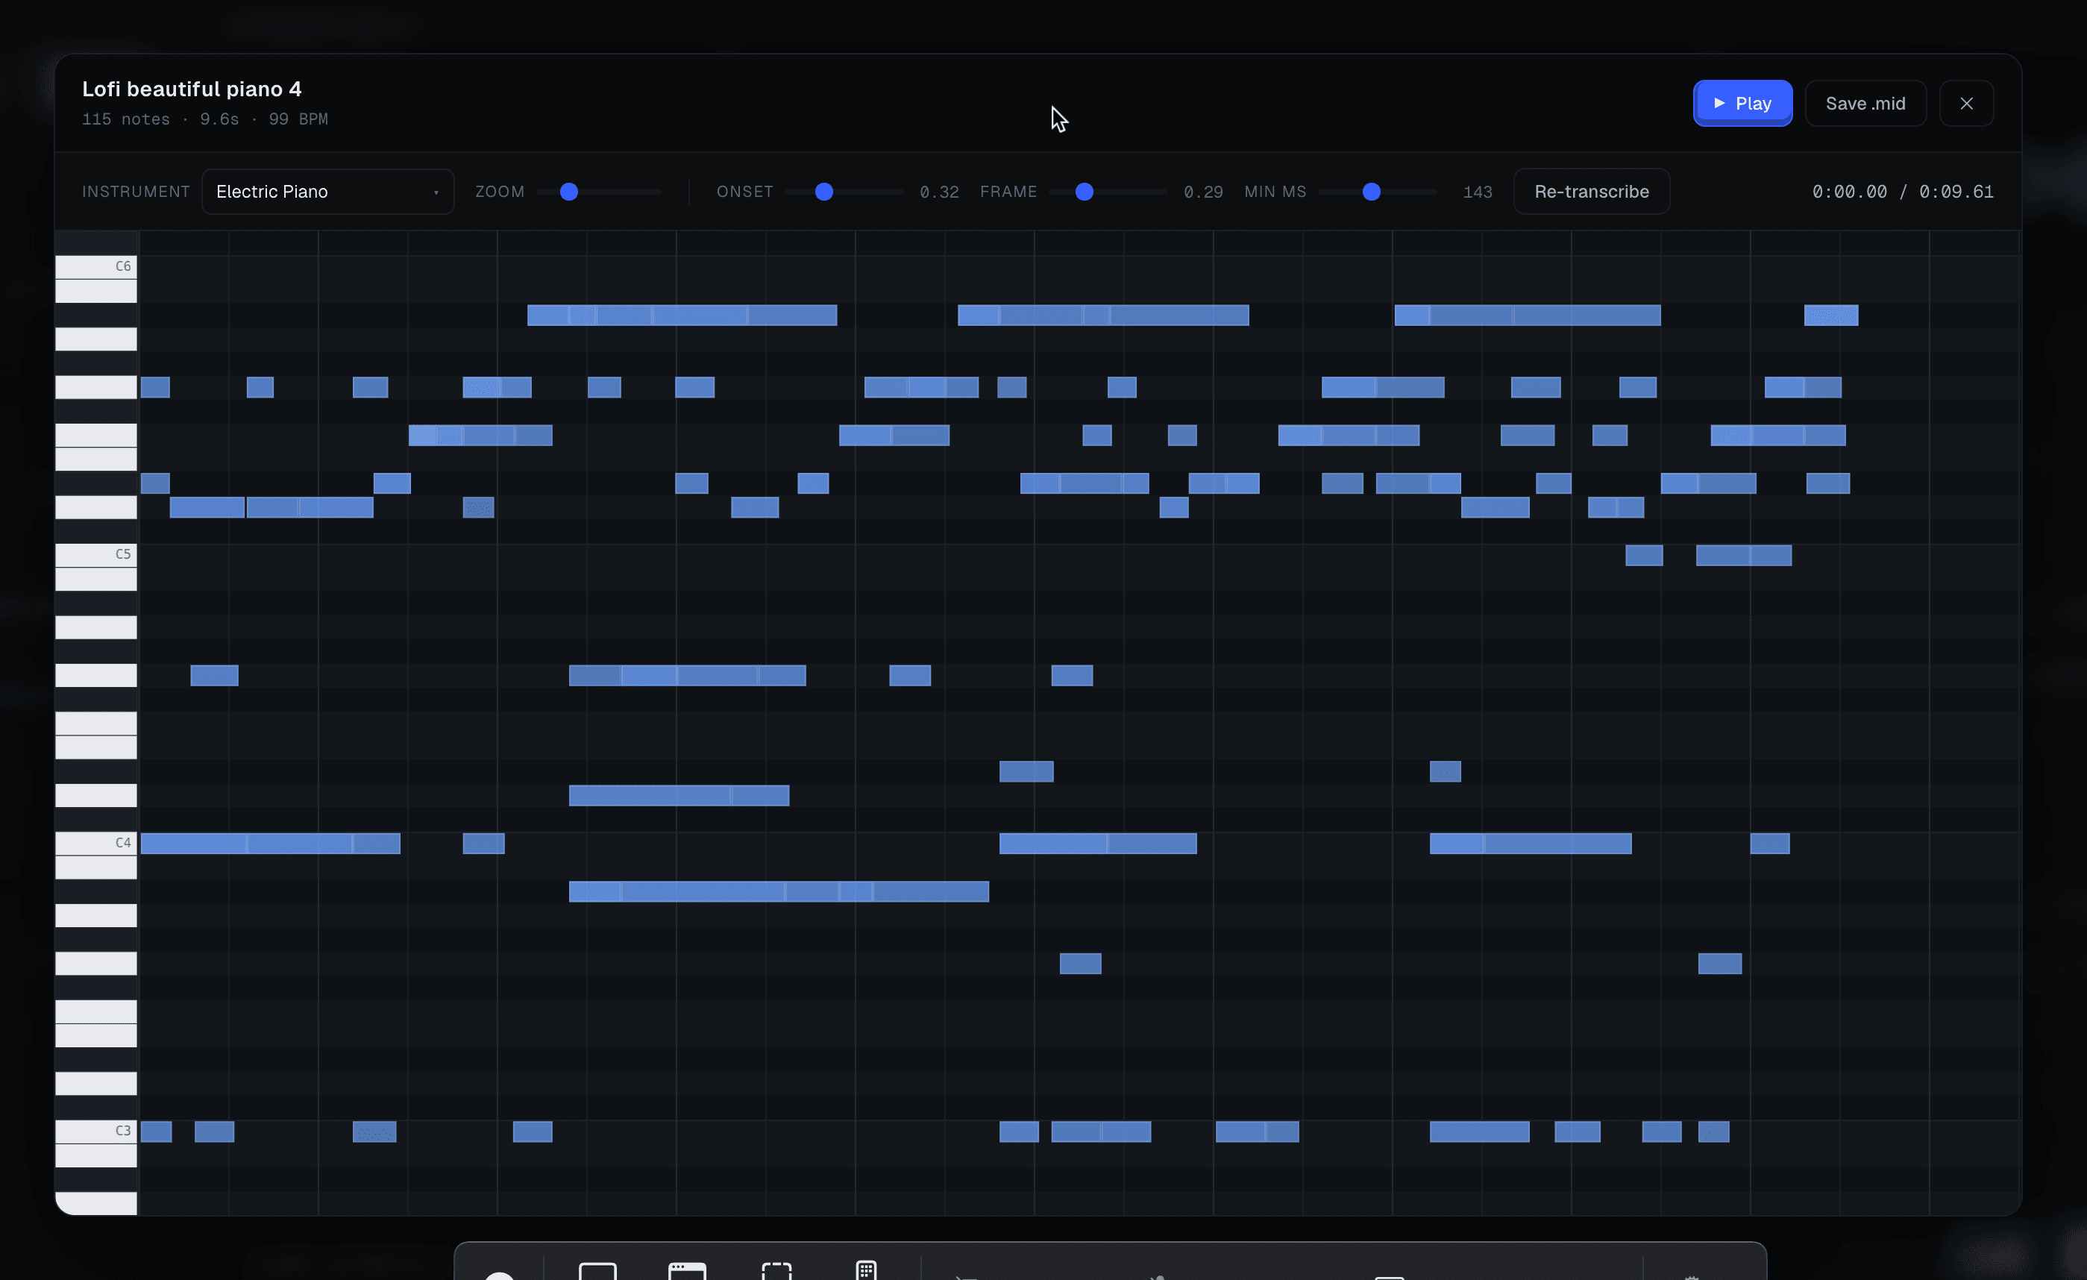Screen dimensions: 2087x1280
Task: Start playback with the Play button
Action: 1742,104
